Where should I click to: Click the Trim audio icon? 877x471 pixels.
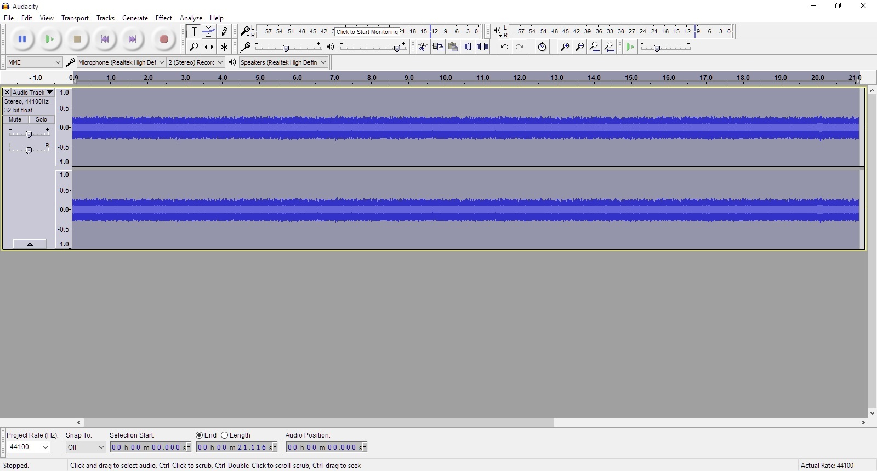pos(468,47)
